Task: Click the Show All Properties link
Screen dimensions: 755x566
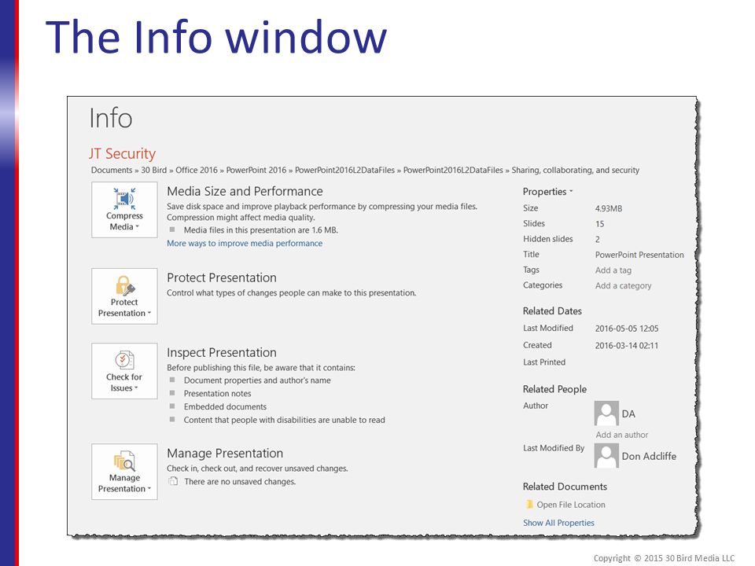Action: pyautogui.click(x=558, y=523)
